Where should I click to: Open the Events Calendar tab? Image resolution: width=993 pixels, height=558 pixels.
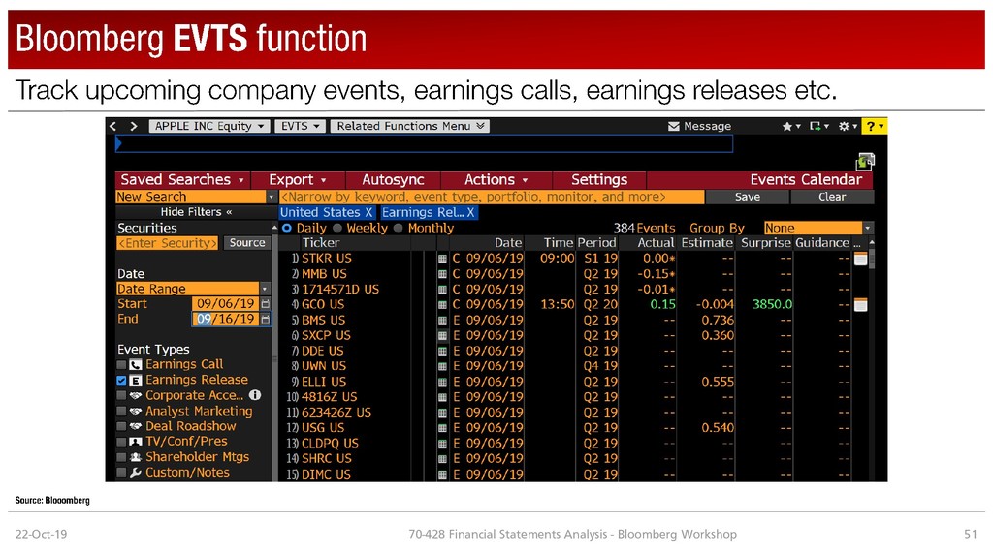[806, 179]
